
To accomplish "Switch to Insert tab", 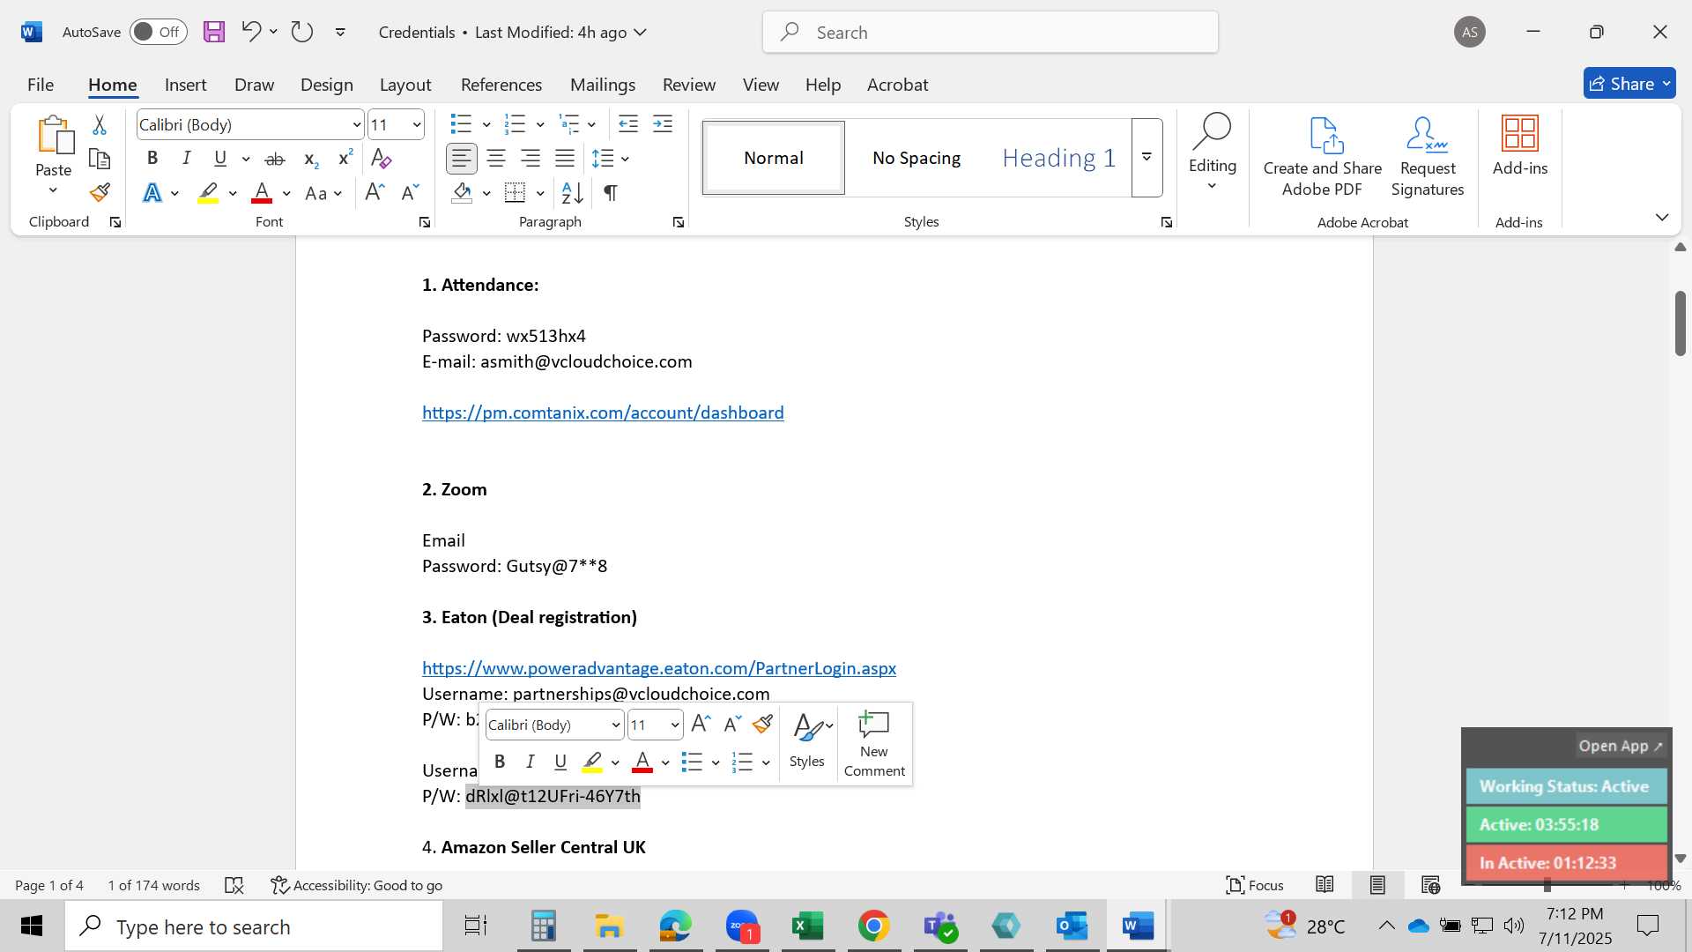I will pyautogui.click(x=185, y=85).
